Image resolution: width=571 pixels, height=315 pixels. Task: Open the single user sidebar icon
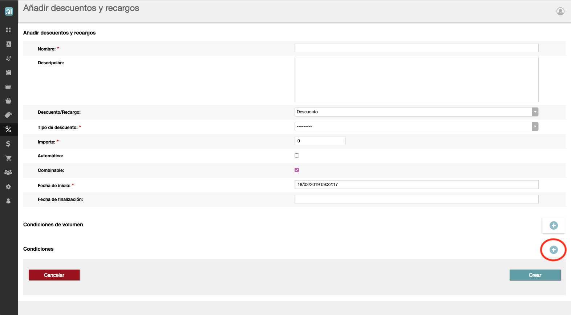(x=8, y=201)
